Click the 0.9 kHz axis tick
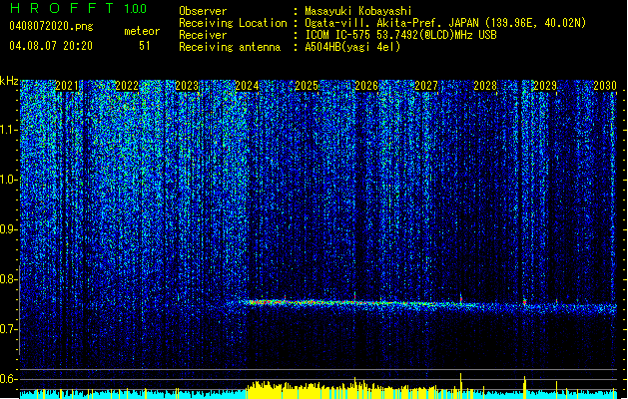The width and height of the screenshot is (628, 399). 8,229
